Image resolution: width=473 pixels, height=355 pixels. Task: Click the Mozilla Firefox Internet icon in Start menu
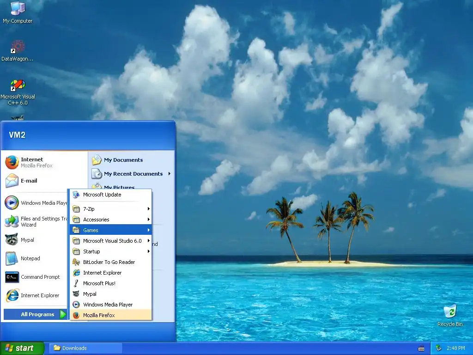point(12,162)
